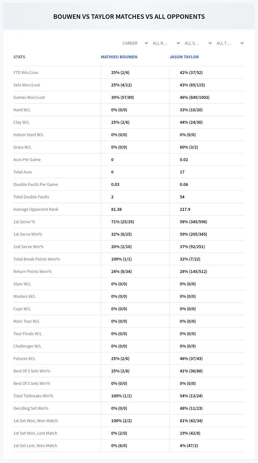Click the chevron arrow beside ALL R...
Screen dimensions: 258x463
[178, 43]
